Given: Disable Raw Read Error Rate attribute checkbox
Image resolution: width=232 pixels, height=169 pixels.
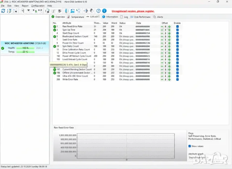Looking at the screenshot, I should [177, 26].
